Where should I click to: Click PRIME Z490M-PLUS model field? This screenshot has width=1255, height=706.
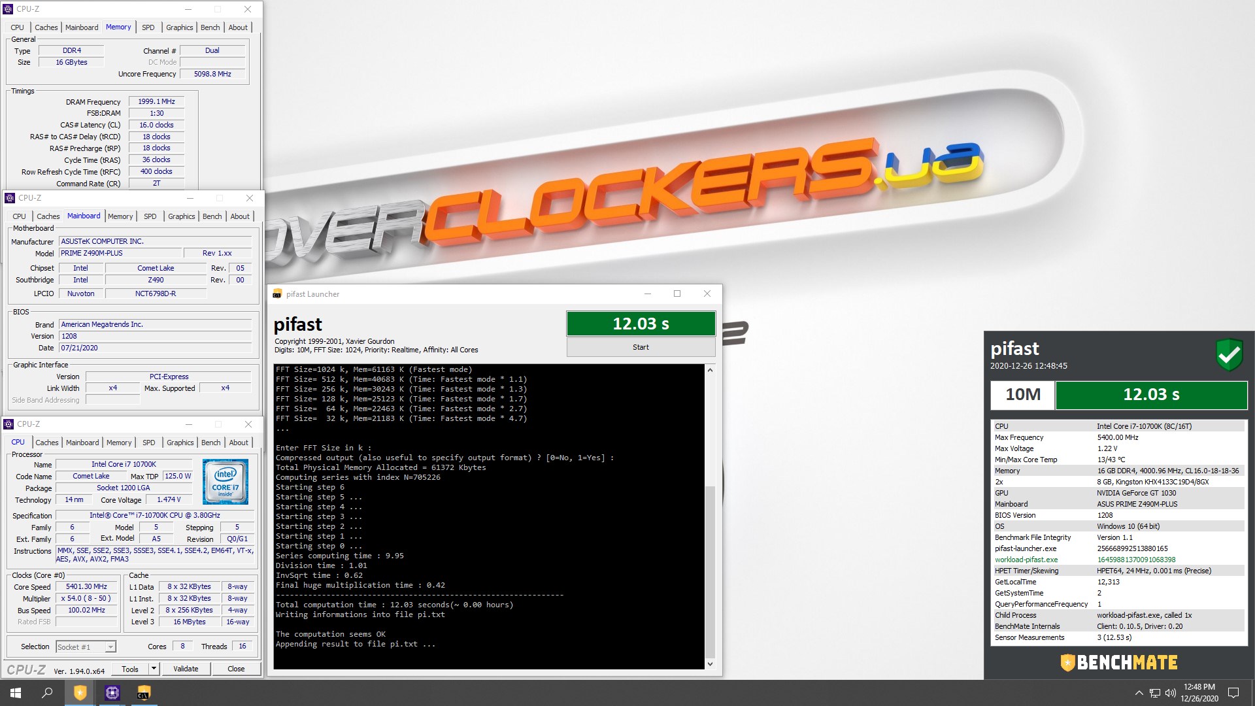tap(120, 254)
